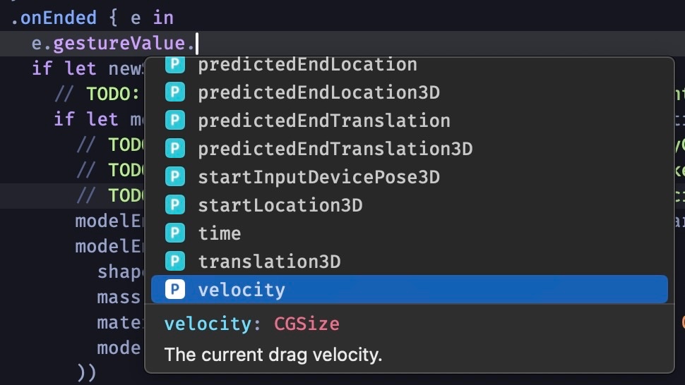This screenshot has width=685, height=385.
Task: Select startInputDevicePose3D in autocomplete
Action: pos(410,177)
